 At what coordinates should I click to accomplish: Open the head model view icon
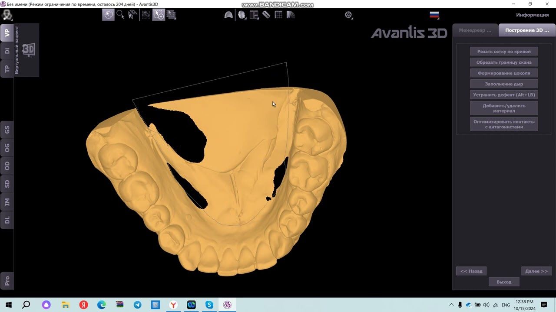tap(242, 15)
